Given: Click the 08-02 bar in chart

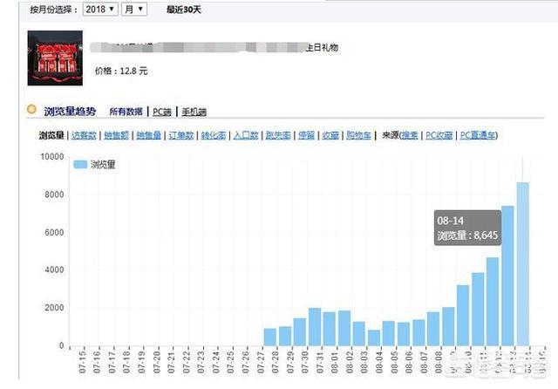Looking at the screenshot, I should pos(344,328).
